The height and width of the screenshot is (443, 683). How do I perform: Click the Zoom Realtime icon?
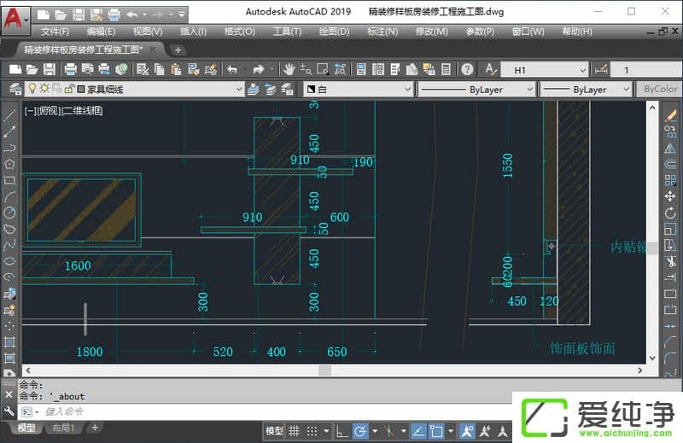[306, 69]
